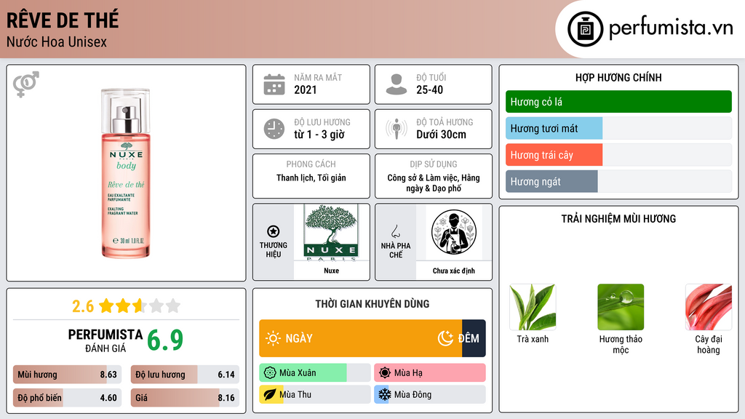Open the perfumer illustration thumbnail
The image size is (745, 419).
454,232
